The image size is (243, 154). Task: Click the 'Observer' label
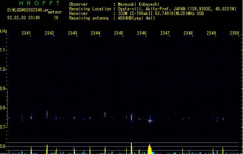78,4
